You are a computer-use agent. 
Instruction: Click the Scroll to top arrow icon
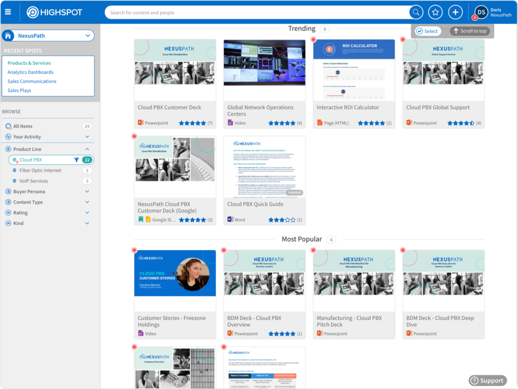point(456,31)
